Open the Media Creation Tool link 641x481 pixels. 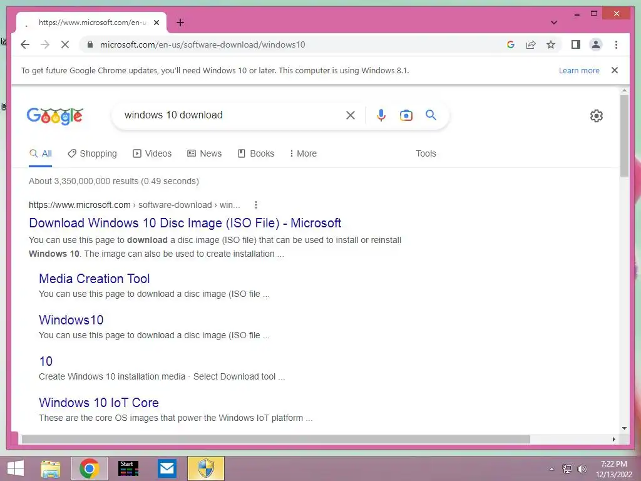coord(95,279)
